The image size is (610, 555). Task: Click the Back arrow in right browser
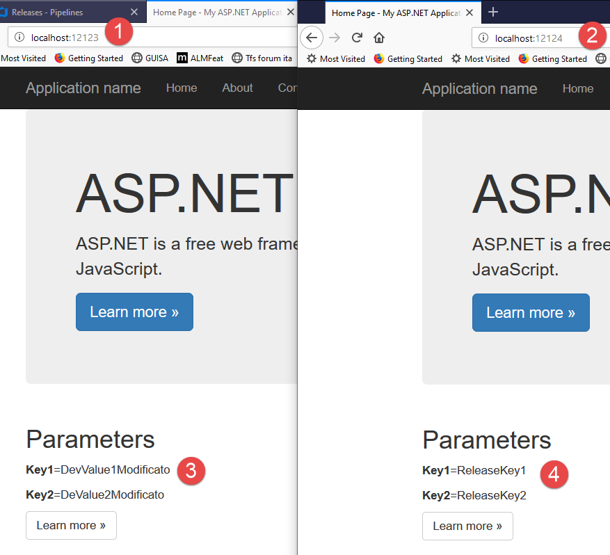coord(312,38)
